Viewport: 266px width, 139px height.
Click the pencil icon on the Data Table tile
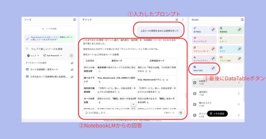pyautogui.click(x=213, y=69)
